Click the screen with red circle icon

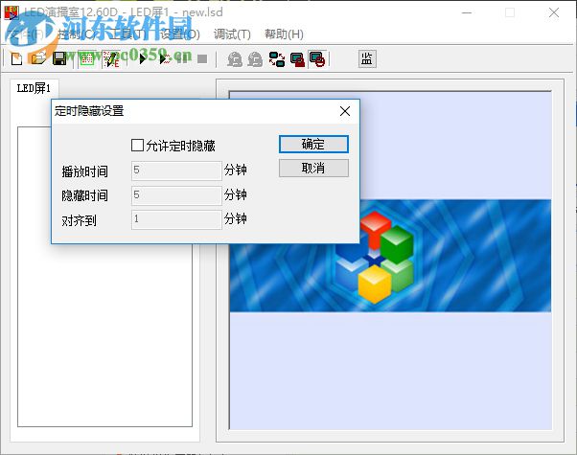point(317,59)
